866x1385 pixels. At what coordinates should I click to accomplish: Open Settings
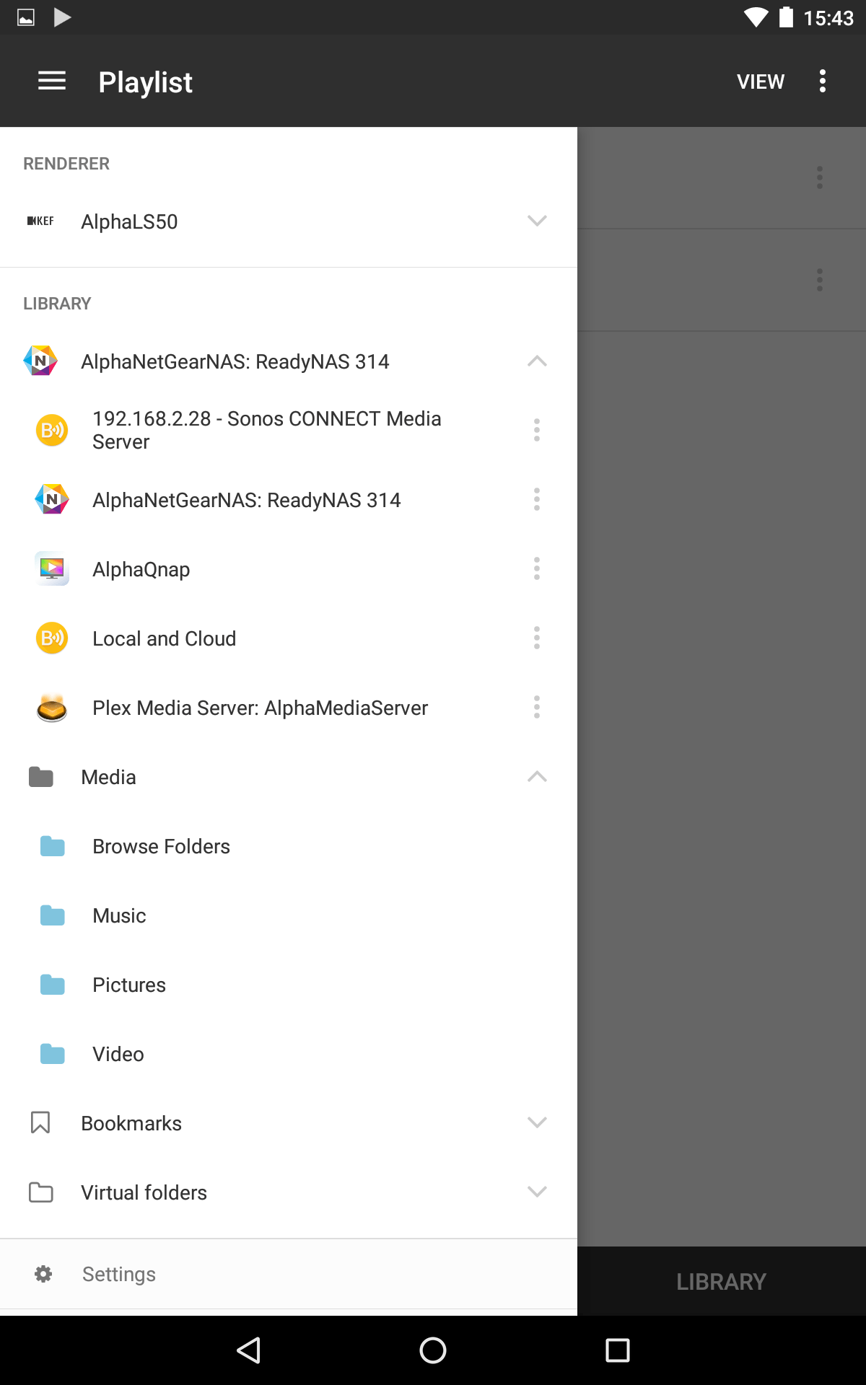point(289,1274)
